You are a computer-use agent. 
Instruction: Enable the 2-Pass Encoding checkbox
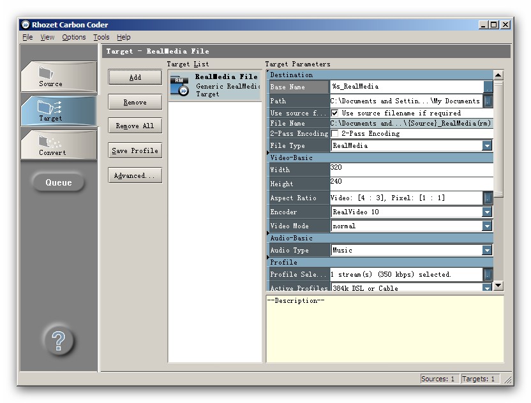click(335, 134)
